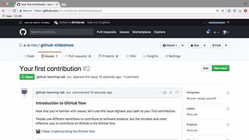Close the Your first contribution browser tab
The height and width of the screenshot is (140, 249).
tap(57, 4)
